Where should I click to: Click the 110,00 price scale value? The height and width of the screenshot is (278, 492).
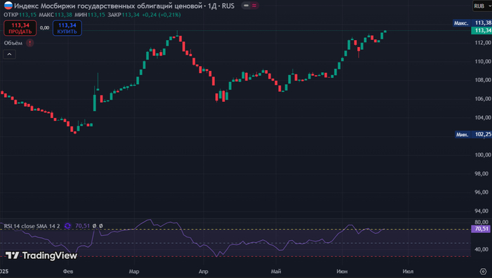(x=483, y=62)
